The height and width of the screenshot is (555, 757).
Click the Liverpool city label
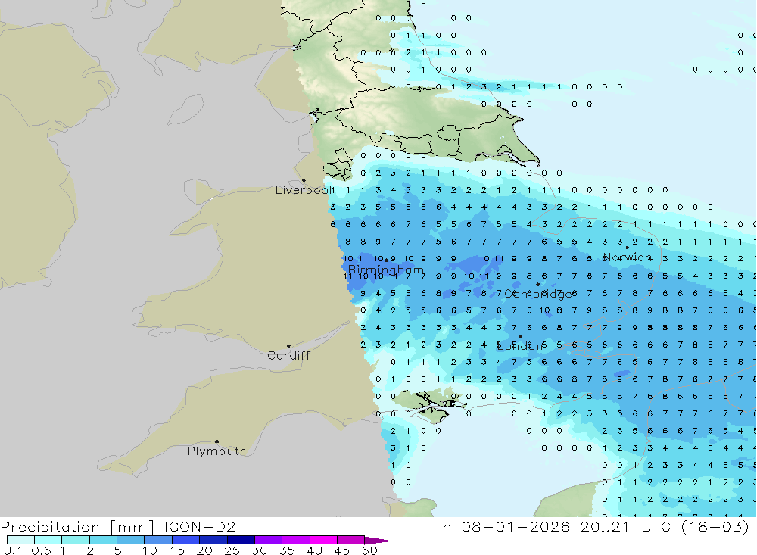(304, 190)
